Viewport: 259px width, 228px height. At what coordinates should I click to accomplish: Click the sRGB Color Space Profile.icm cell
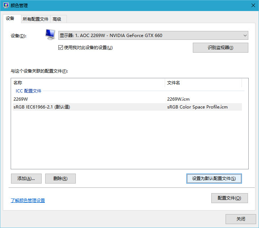(197, 107)
